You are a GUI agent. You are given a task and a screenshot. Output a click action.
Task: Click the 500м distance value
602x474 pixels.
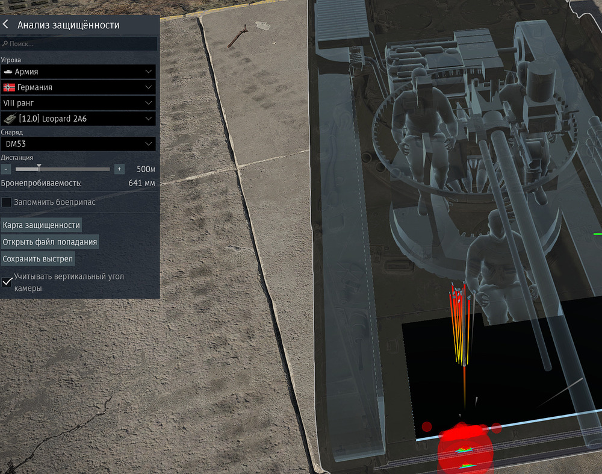tap(146, 169)
